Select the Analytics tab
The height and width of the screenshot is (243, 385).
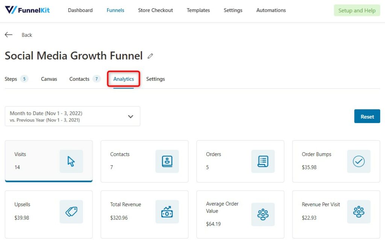pyautogui.click(x=123, y=79)
